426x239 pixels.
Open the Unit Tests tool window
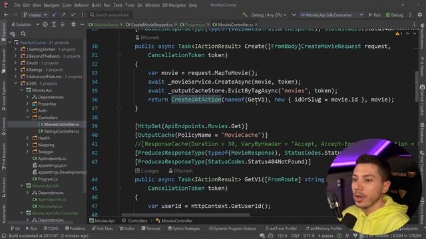(x=102, y=228)
